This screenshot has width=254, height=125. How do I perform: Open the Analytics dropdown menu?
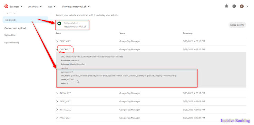[x=35, y=7]
